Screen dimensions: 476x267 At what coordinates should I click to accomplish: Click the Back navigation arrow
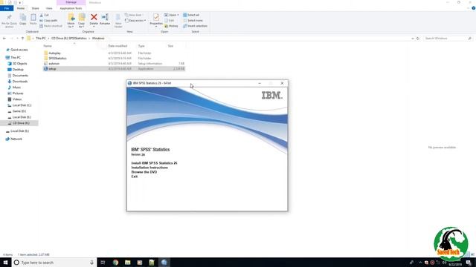click(4, 39)
